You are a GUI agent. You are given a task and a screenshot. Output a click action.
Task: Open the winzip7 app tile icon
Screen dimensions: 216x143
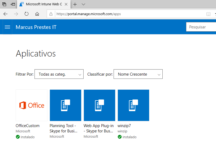(x=133, y=105)
